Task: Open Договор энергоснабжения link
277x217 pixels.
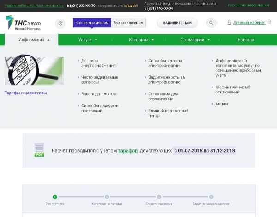Action: click(98, 63)
